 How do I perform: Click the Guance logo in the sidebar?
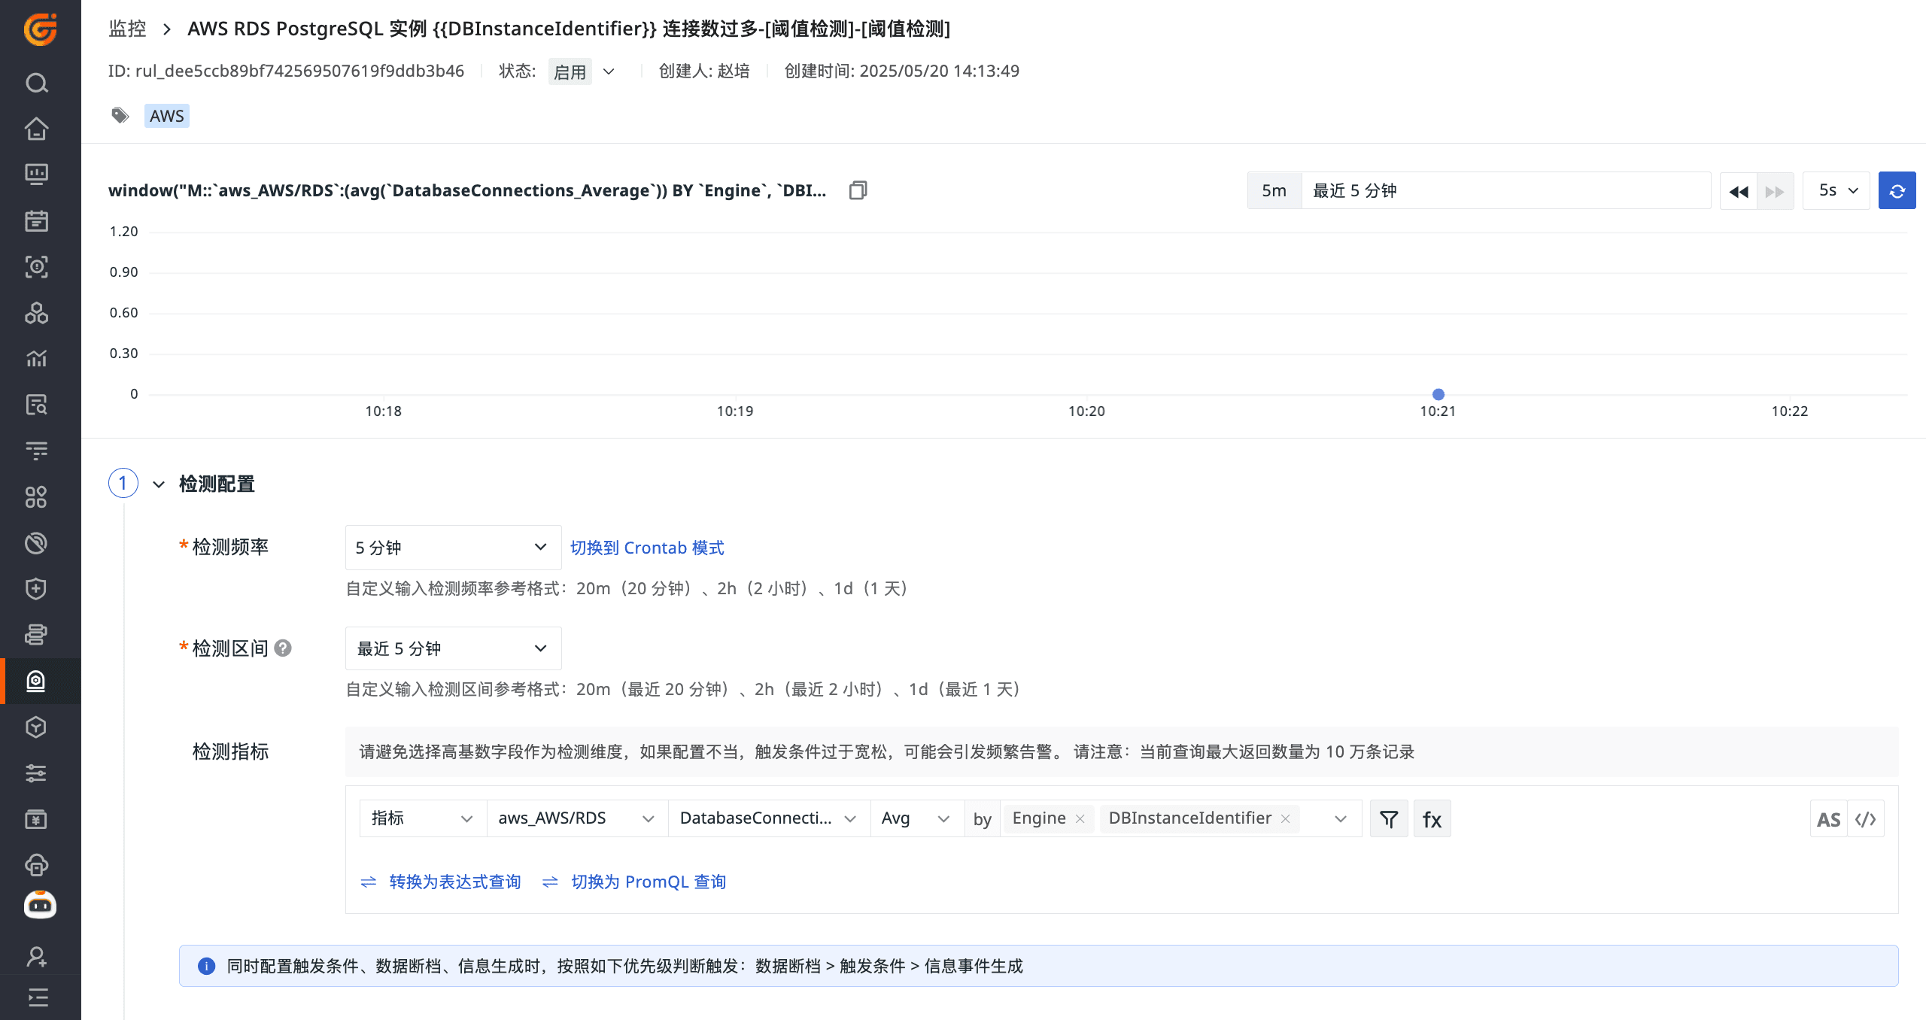click(x=40, y=29)
